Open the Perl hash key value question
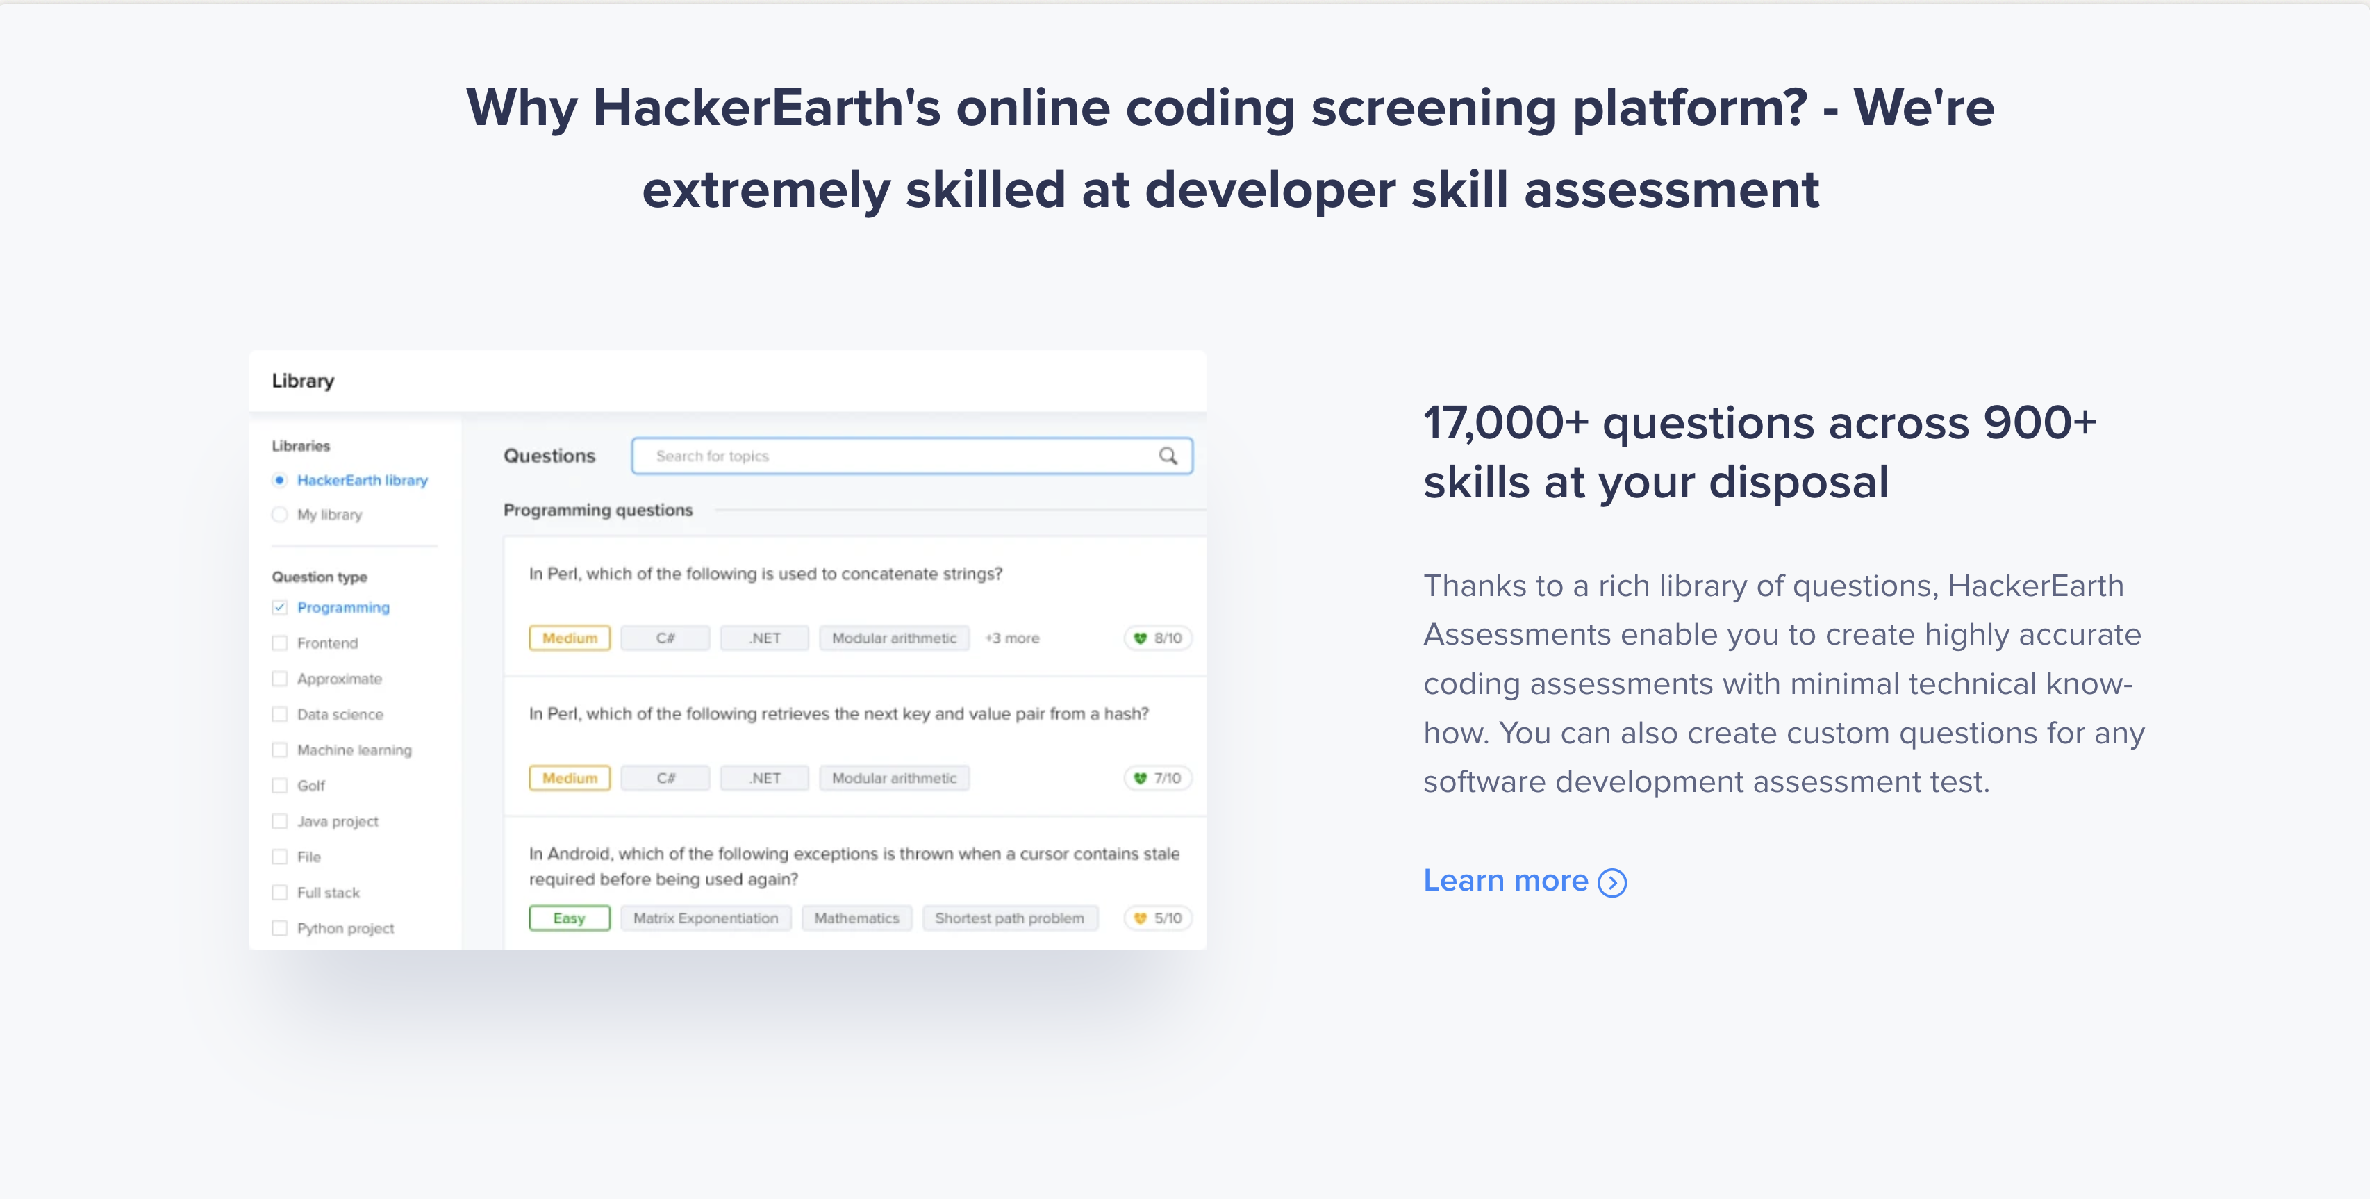The width and height of the screenshot is (2370, 1199). point(838,713)
